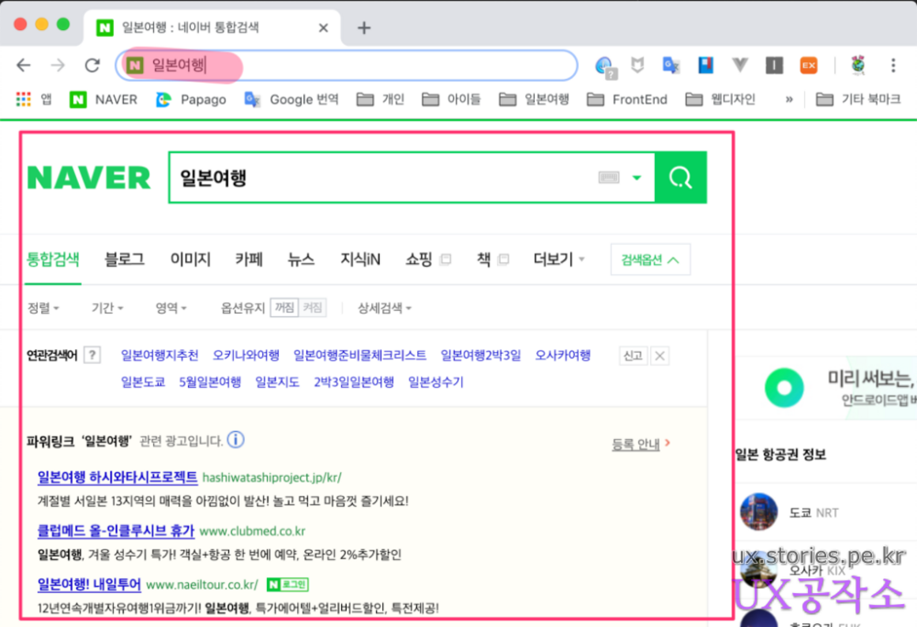The width and height of the screenshot is (917, 627).
Task: Go back using the browser back arrow
Action: tap(24, 66)
